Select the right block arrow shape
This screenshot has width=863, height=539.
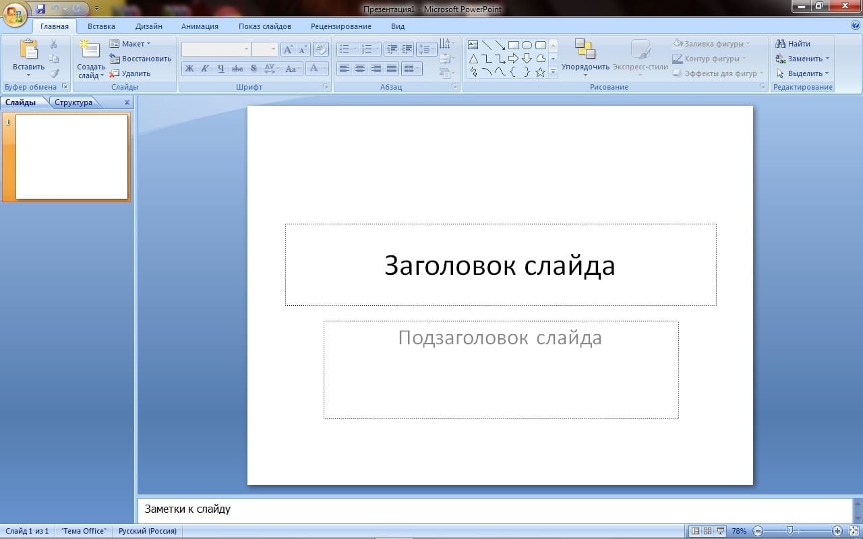(x=513, y=59)
